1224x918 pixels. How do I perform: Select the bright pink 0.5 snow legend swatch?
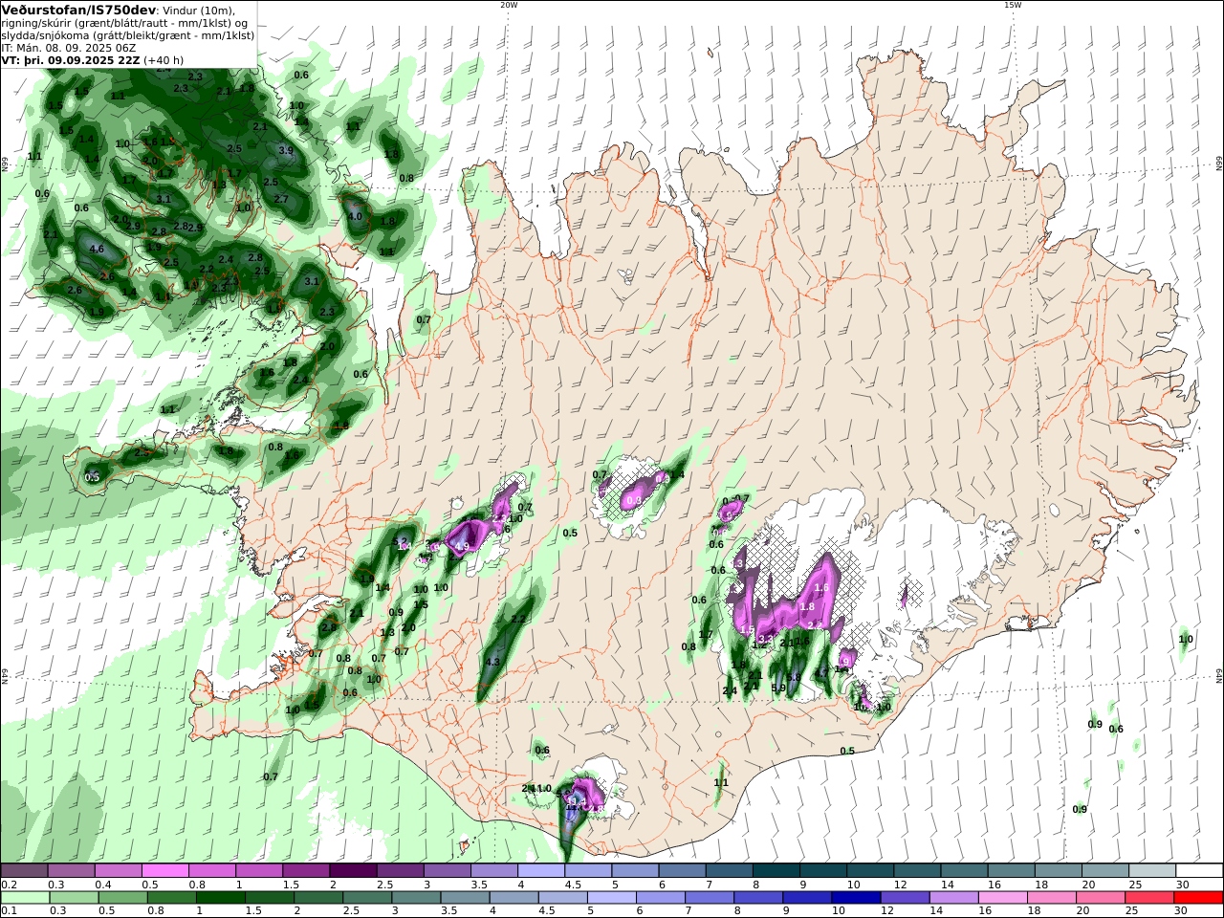click(x=165, y=871)
